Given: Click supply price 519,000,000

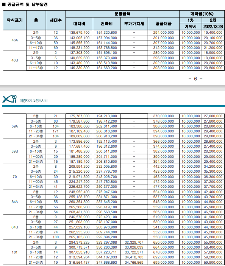Looking at the screenshot, I should point(164,217).
